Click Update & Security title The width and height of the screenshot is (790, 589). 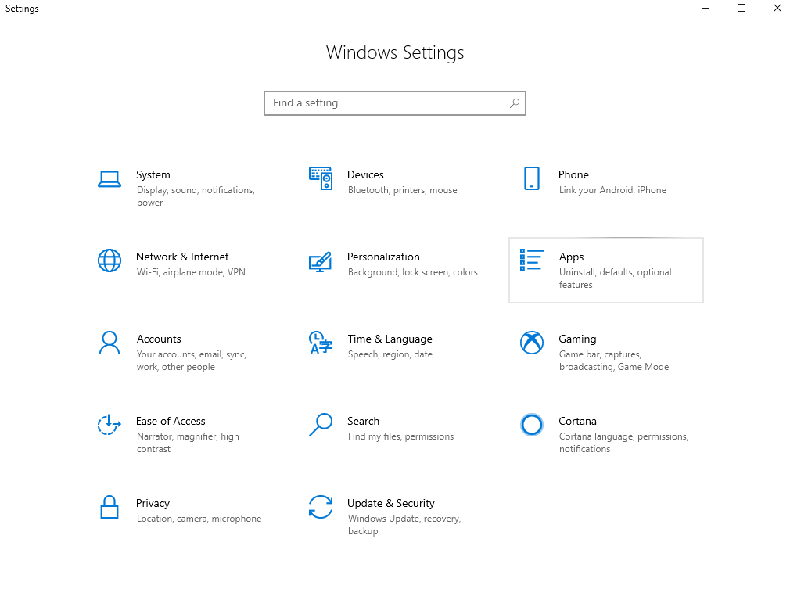391,503
